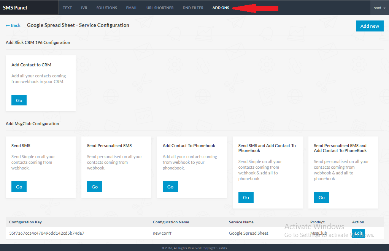Open the TEXT menu
The height and width of the screenshot is (251, 389).
(x=67, y=8)
